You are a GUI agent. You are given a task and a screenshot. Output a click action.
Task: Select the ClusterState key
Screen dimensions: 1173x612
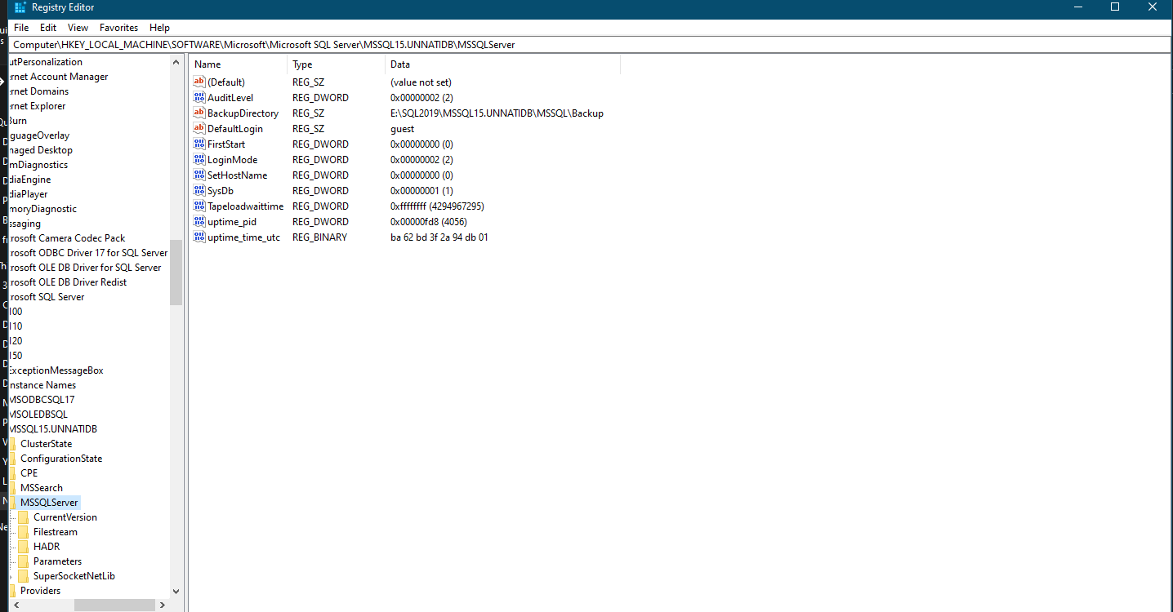tap(46, 444)
